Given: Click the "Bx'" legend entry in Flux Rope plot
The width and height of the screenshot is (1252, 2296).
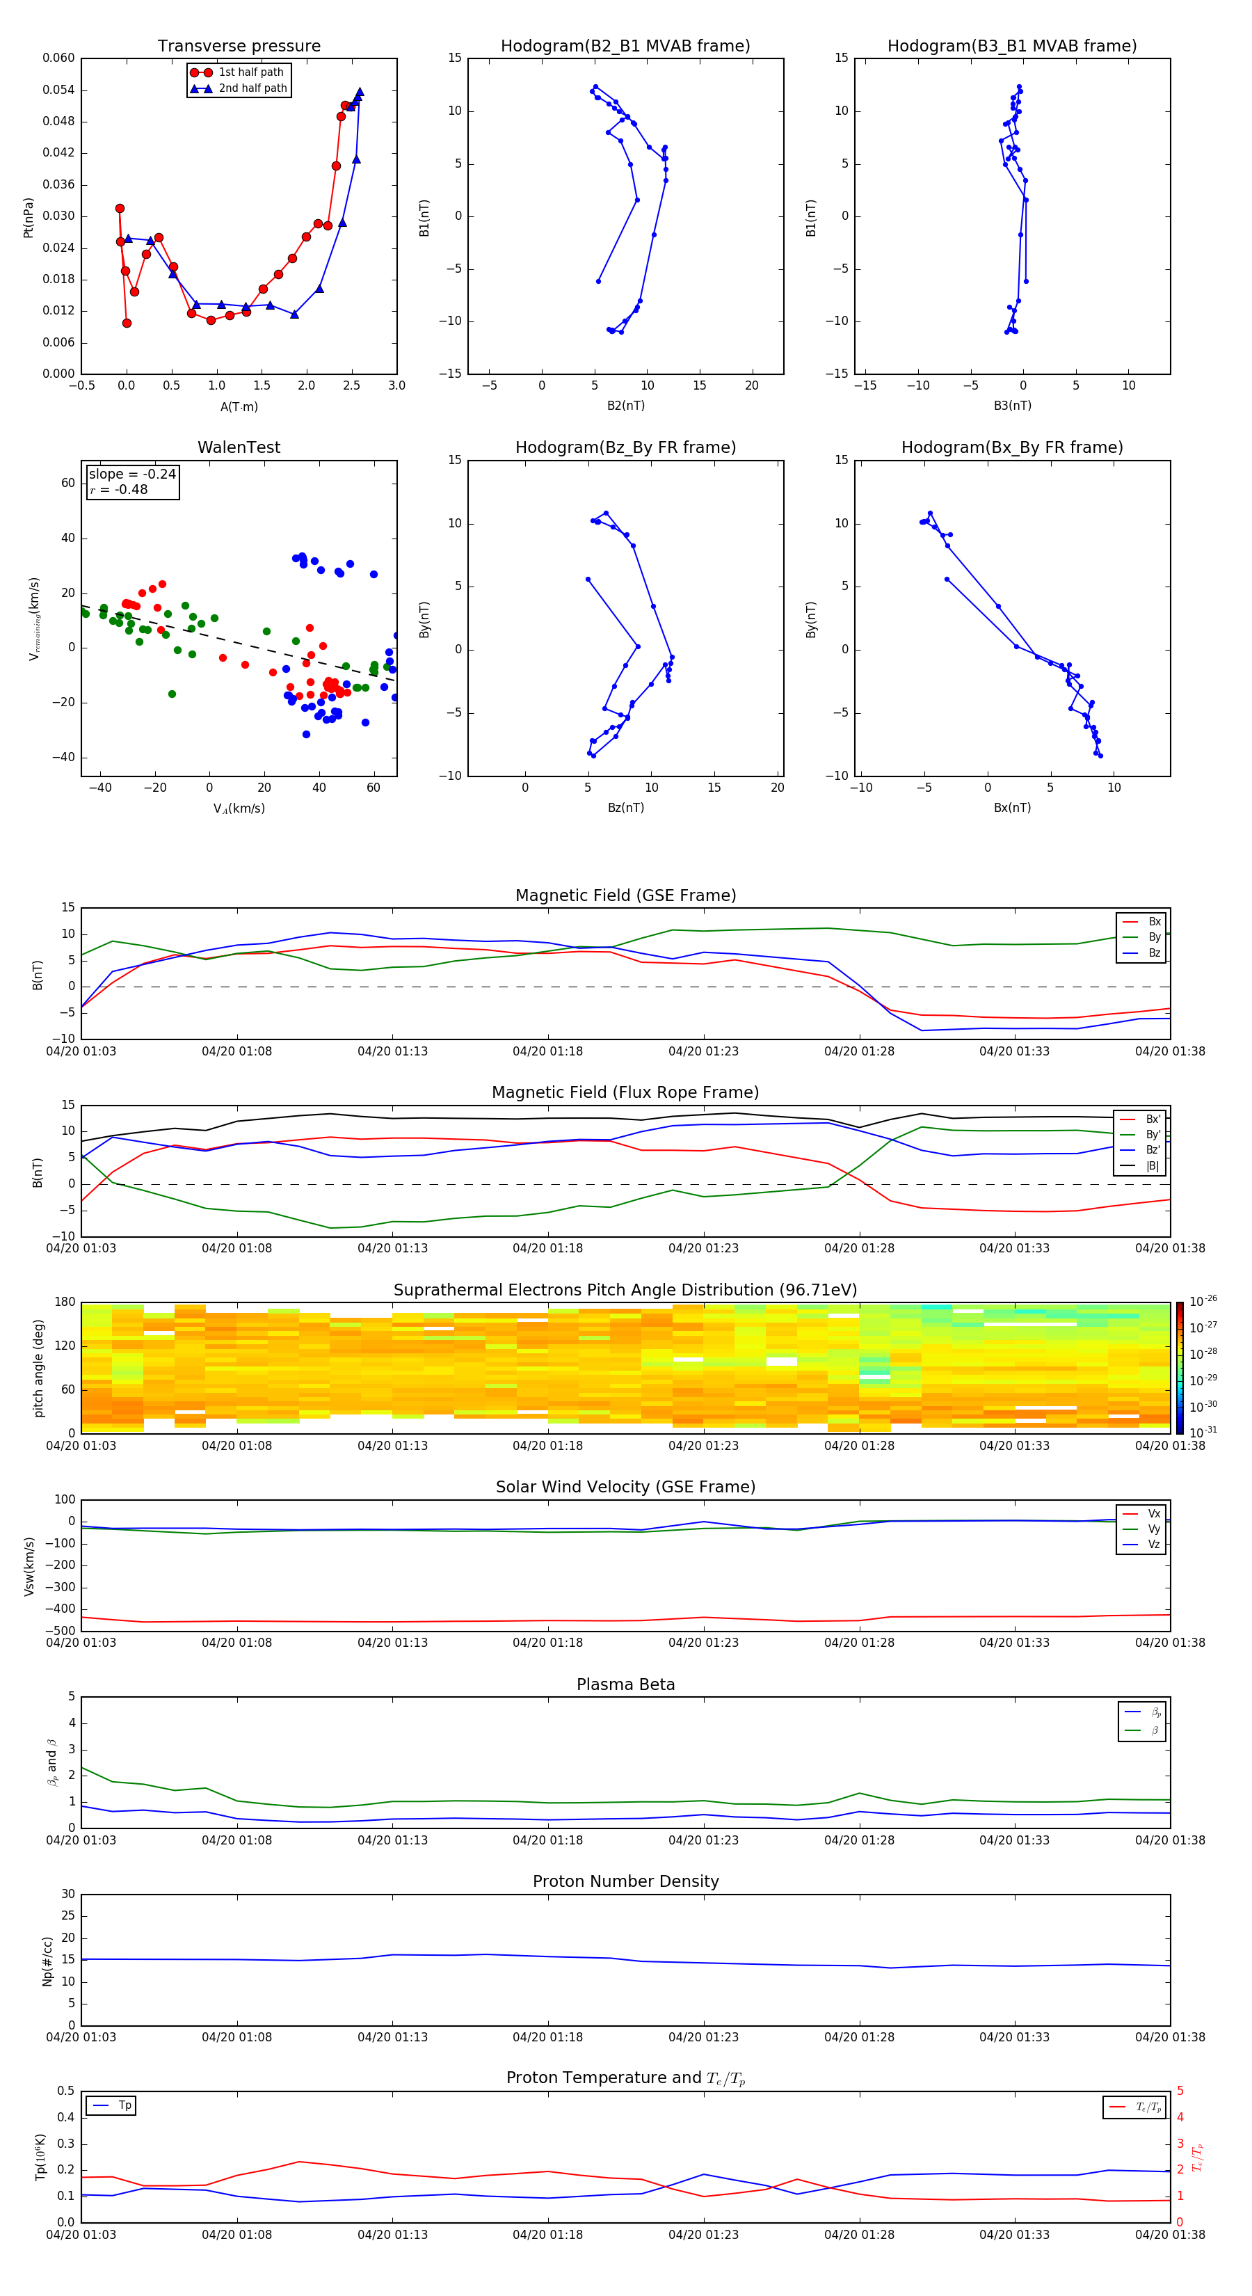Looking at the screenshot, I should [1141, 1119].
